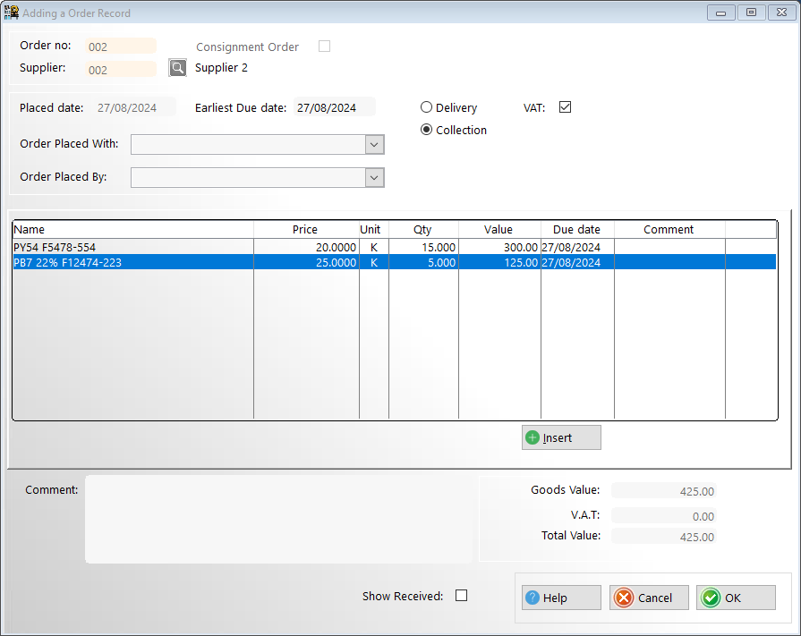The image size is (801, 636).
Task: Click OK to save the order
Action: (x=736, y=598)
